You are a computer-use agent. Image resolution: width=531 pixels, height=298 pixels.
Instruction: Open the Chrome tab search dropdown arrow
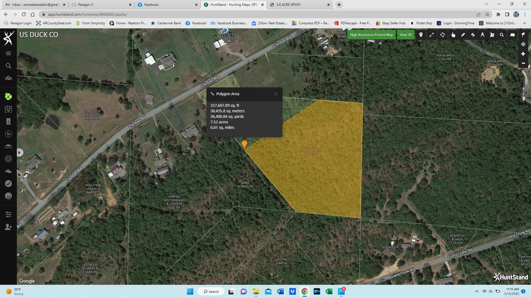coord(486,4)
